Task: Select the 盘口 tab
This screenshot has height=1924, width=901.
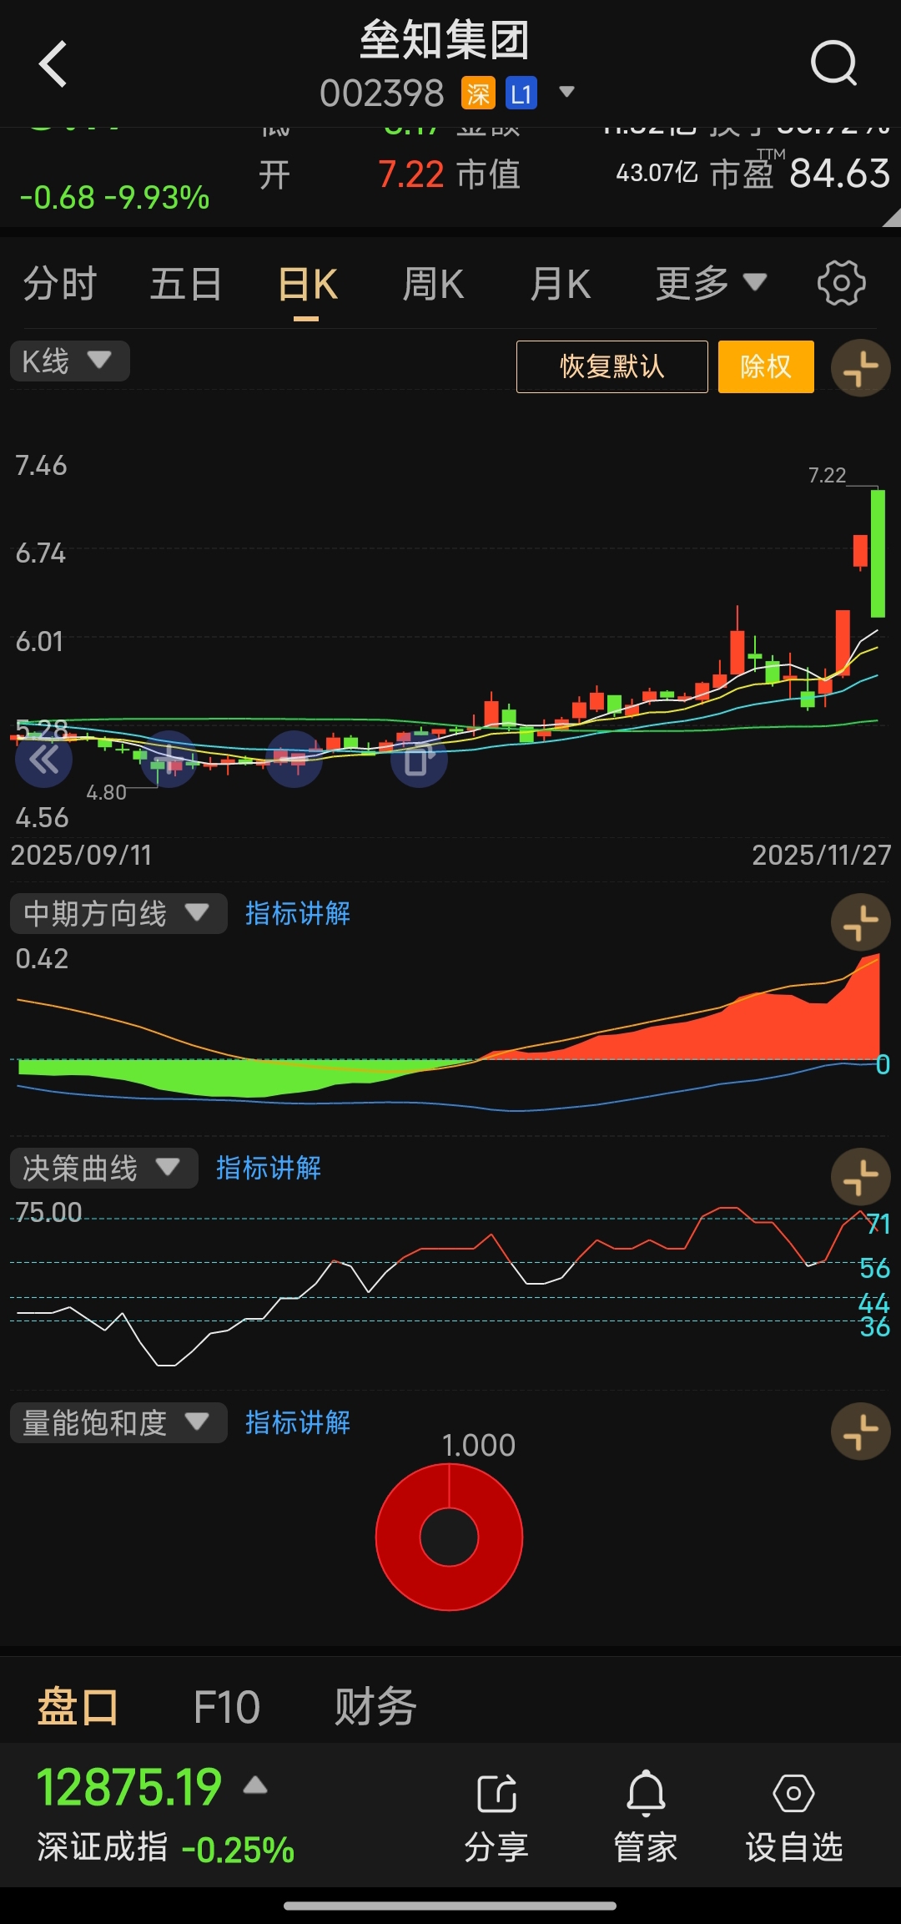Action: [78, 1706]
